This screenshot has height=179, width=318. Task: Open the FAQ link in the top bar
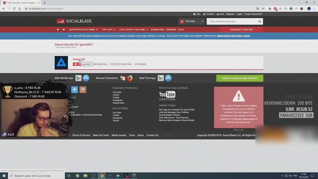pos(197,14)
